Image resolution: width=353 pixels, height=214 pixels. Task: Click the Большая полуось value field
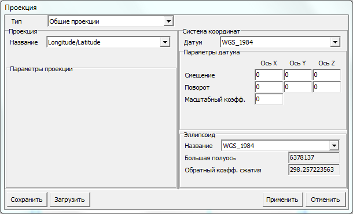click(x=314, y=157)
